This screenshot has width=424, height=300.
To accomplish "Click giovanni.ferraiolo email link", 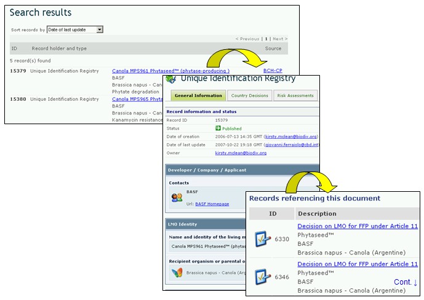I will click(292, 144).
